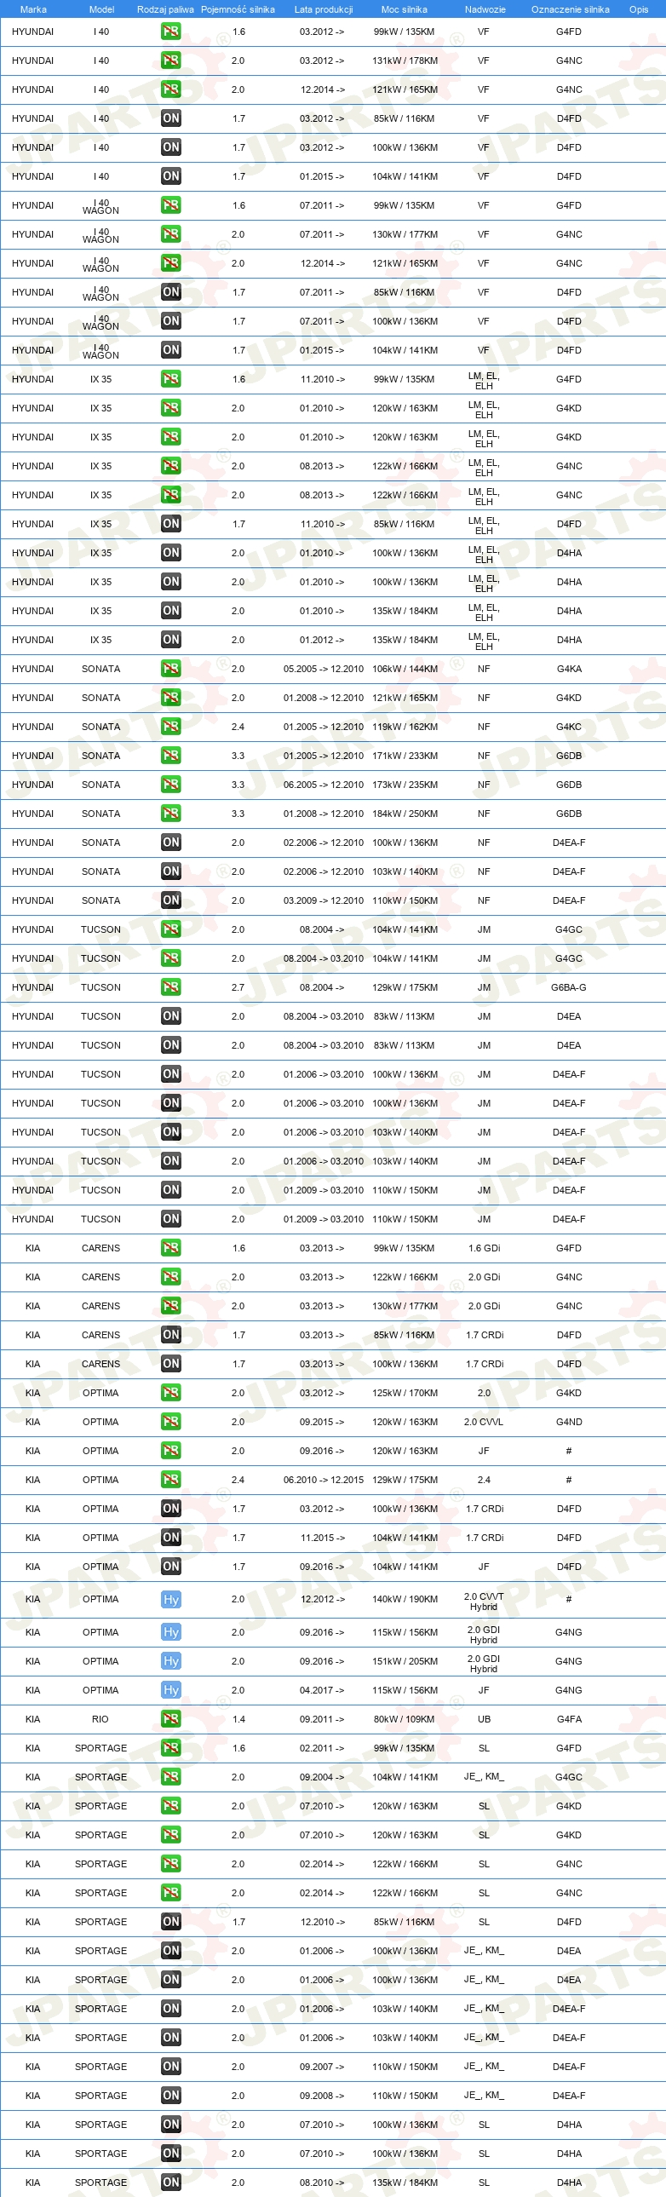Click petrol icon in Hyundai I 40 1.6 row
This screenshot has width=666, height=2197.
pos(170,32)
